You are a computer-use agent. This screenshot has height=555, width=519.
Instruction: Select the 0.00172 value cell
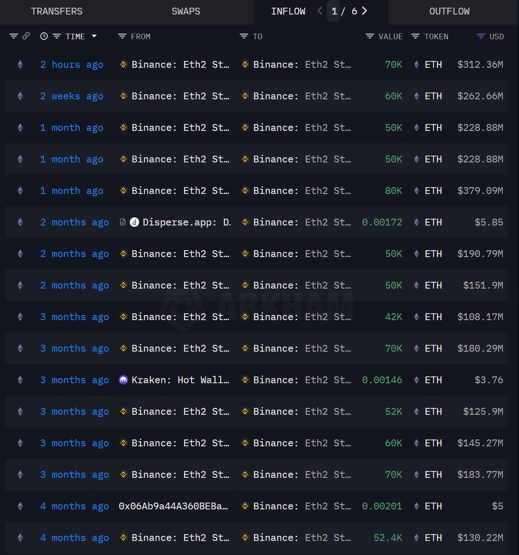[382, 222]
